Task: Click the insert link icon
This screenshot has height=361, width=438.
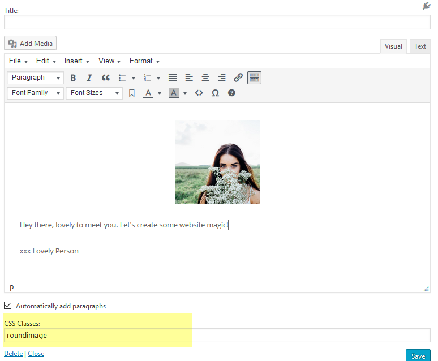Action: [238, 78]
